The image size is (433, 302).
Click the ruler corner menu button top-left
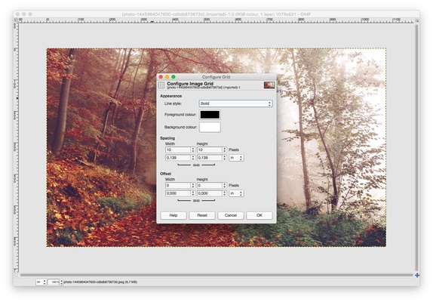point(16,20)
